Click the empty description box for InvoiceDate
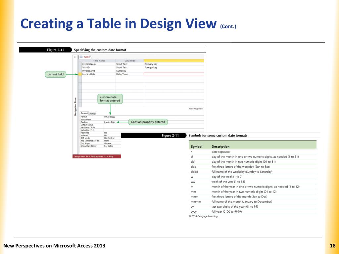The image size is (339, 254). (x=174, y=74)
